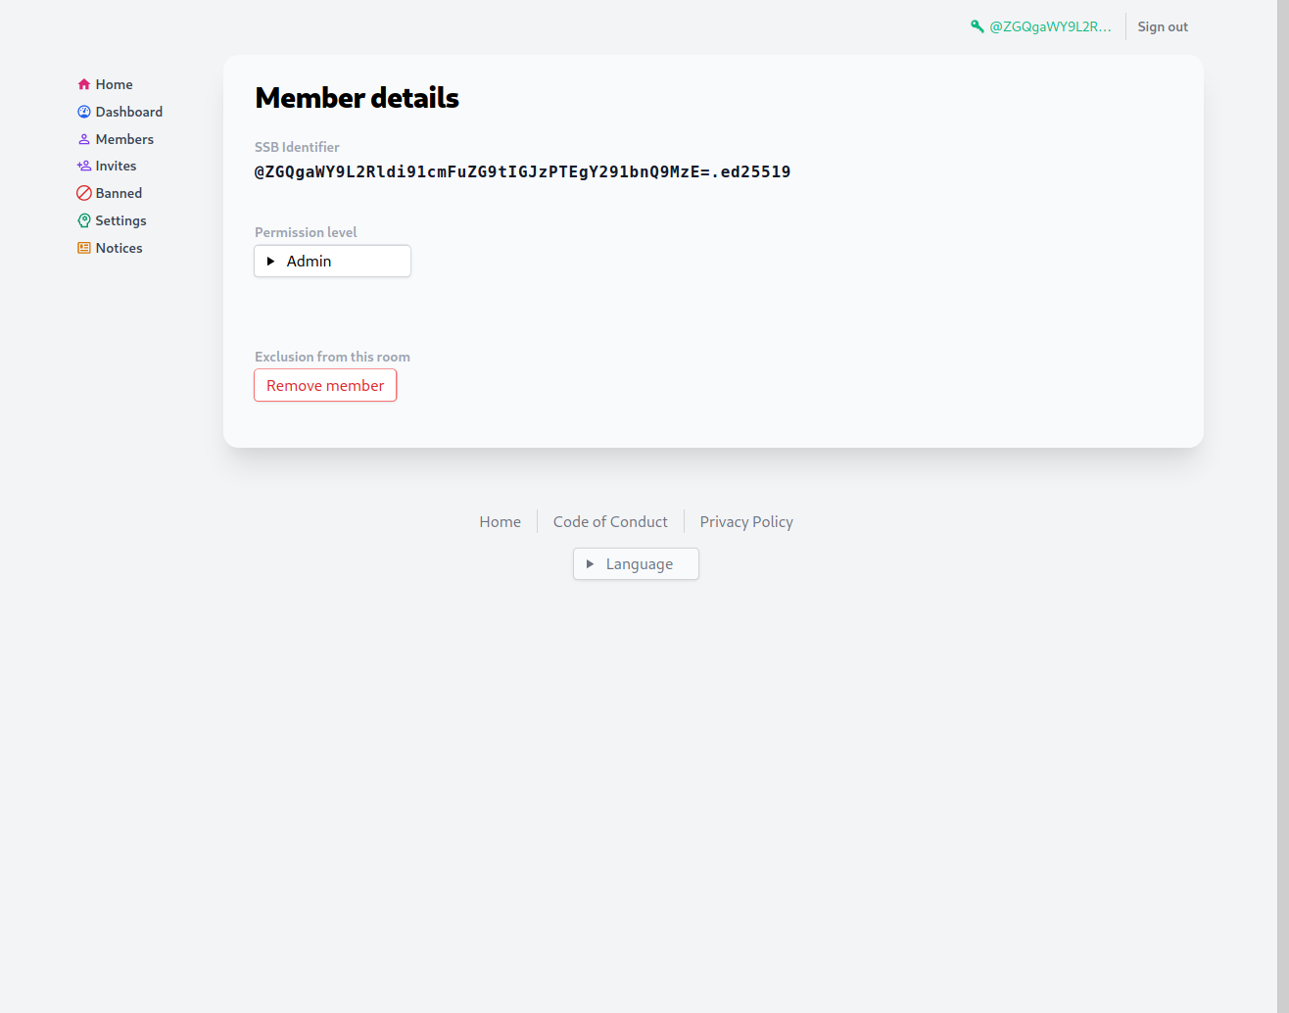
Task: Click the disclosure triangle beside Admin
Action: click(x=271, y=261)
